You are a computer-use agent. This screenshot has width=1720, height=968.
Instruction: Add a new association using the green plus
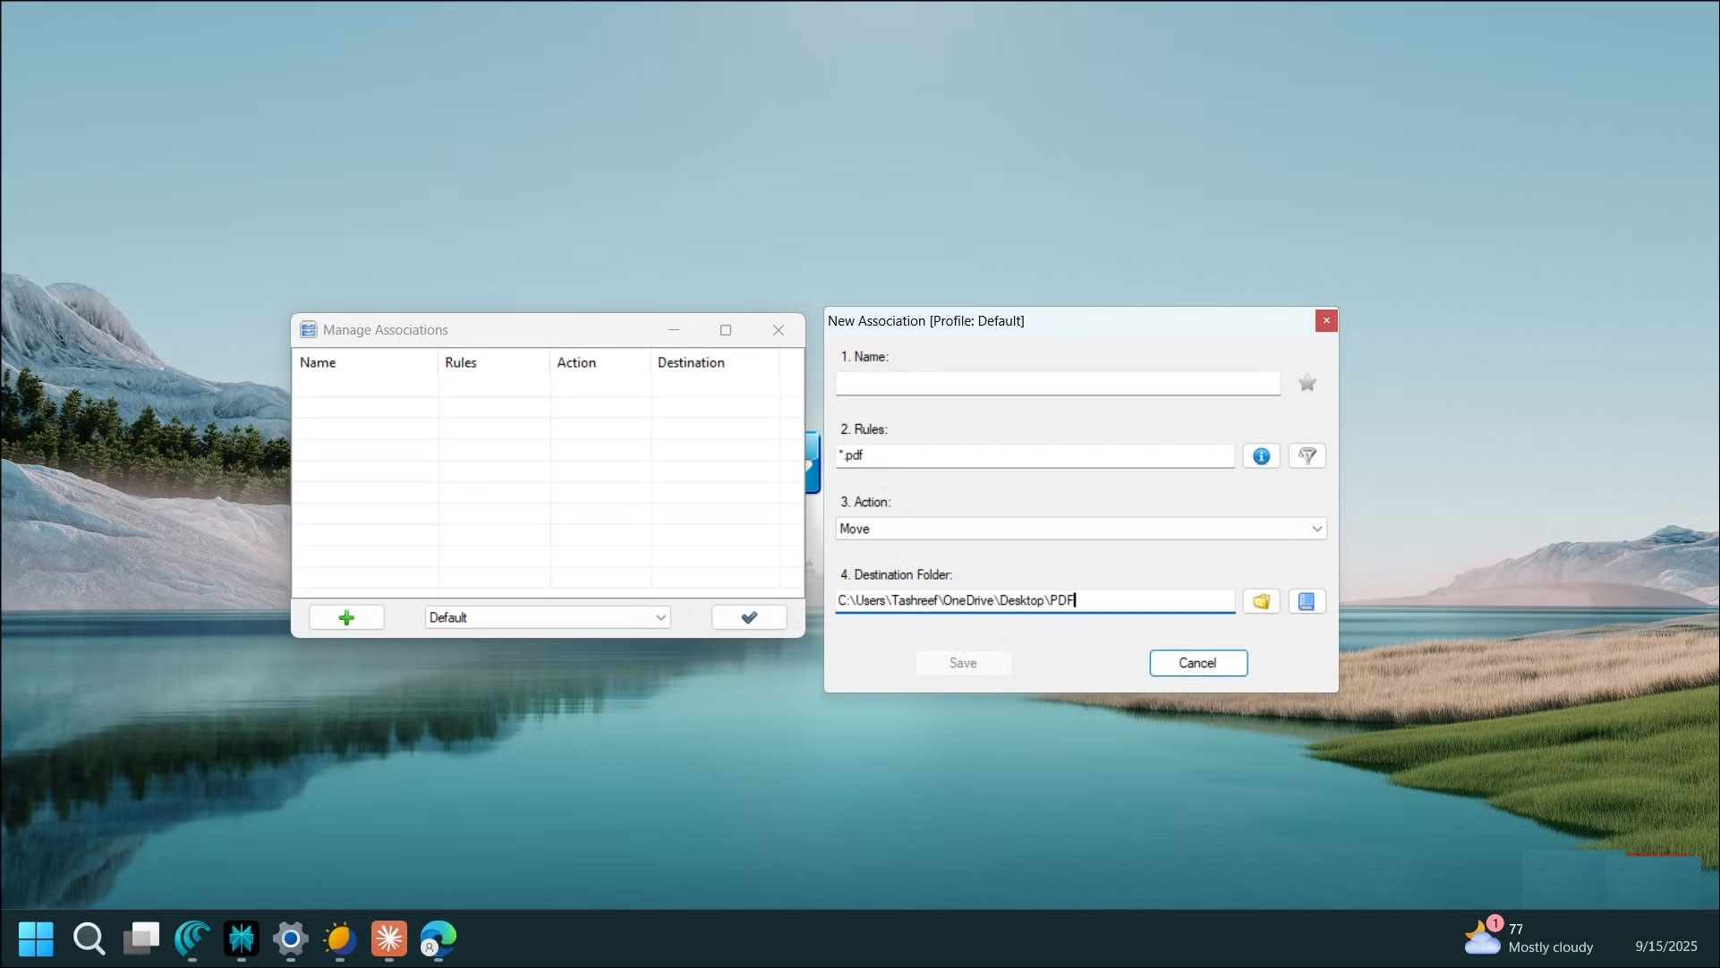pyautogui.click(x=346, y=617)
